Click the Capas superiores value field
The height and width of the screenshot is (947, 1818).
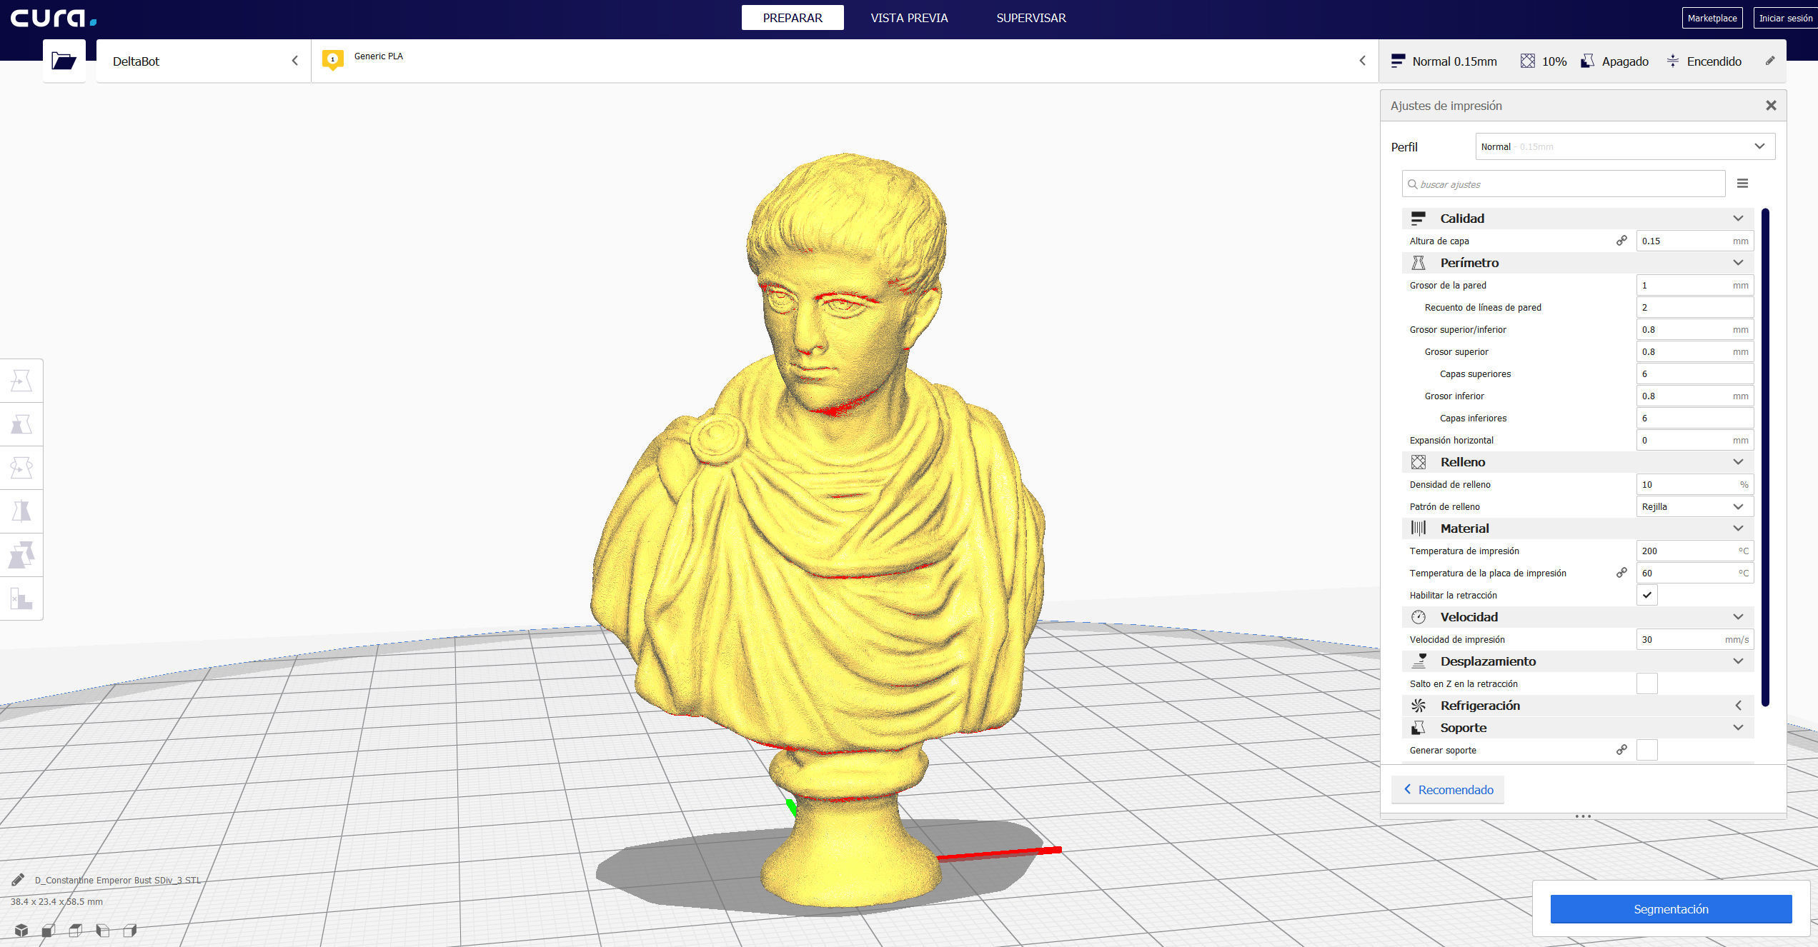(1694, 374)
